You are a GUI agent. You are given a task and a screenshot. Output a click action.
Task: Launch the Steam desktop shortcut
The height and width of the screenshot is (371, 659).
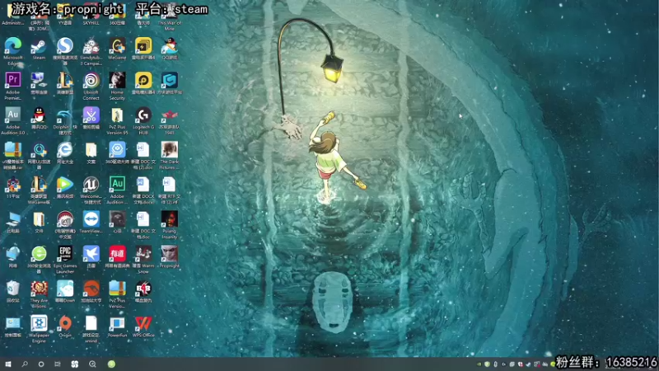(x=39, y=46)
